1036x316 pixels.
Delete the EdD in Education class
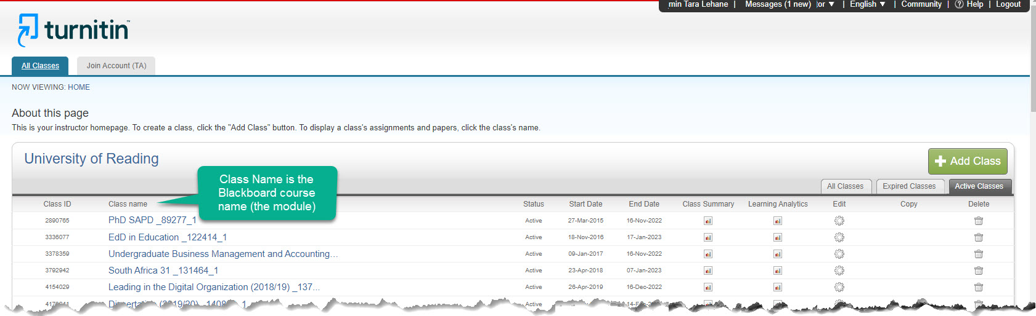coord(979,237)
